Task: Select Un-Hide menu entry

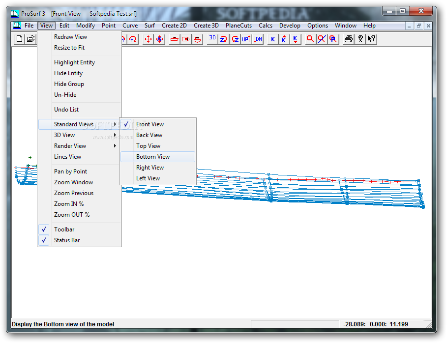Action: pyautogui.click(x=80, y=95)
